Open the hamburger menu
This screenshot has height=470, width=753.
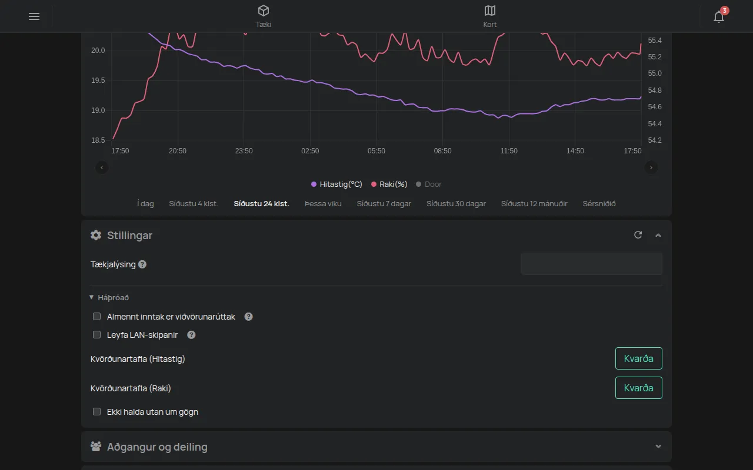click(34, 16)
